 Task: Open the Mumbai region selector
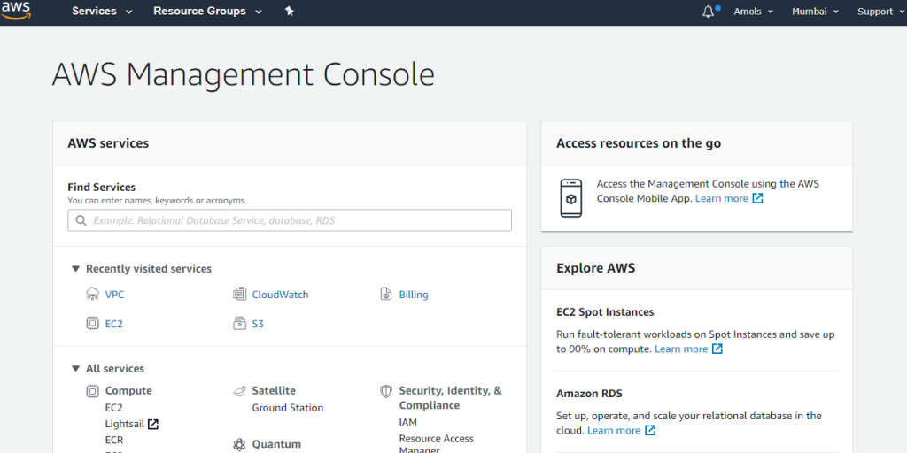816,12
